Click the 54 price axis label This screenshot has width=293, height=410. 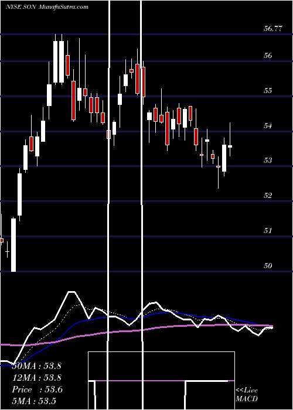point(268,126)
